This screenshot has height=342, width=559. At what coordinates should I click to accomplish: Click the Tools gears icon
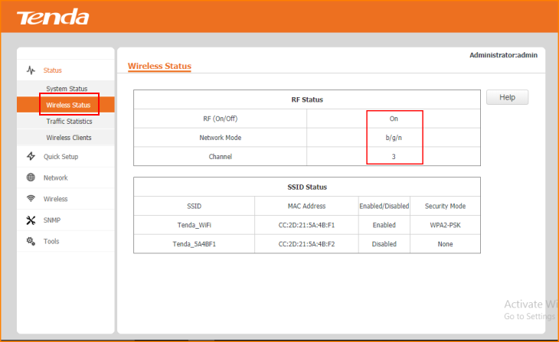[x=31, y=241]
